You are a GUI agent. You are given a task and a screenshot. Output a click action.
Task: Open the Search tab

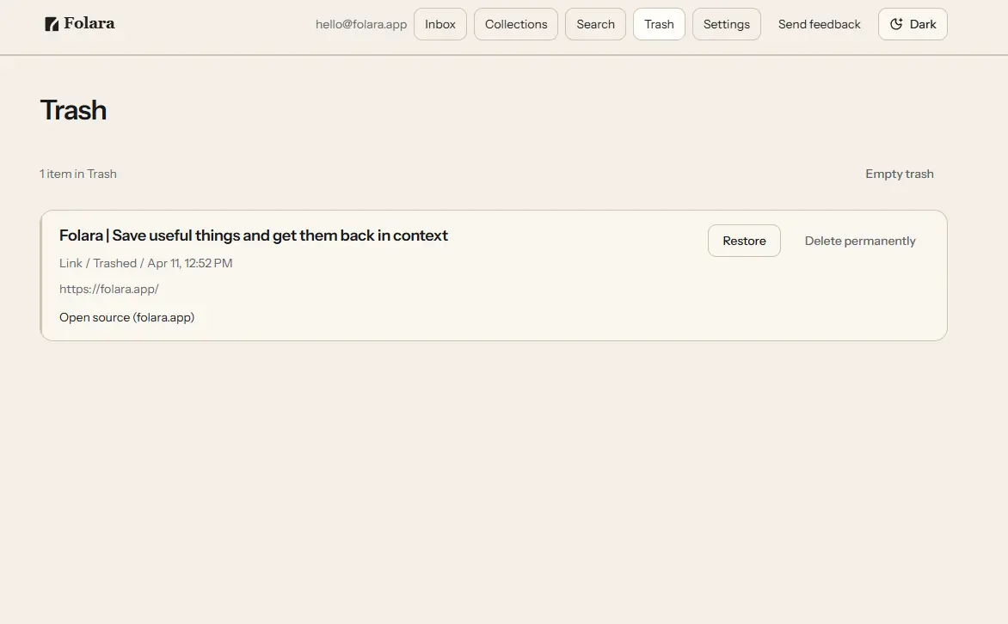tap(595, 24)
